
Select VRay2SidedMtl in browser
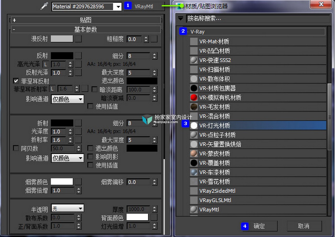click(258, 191)
